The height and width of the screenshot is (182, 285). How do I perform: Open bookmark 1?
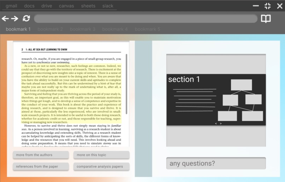tap(18, 29)
